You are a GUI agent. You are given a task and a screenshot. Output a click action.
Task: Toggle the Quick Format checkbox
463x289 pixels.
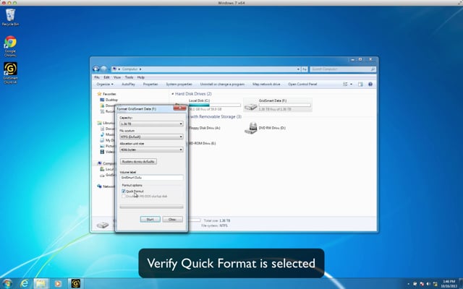[124, 191]
